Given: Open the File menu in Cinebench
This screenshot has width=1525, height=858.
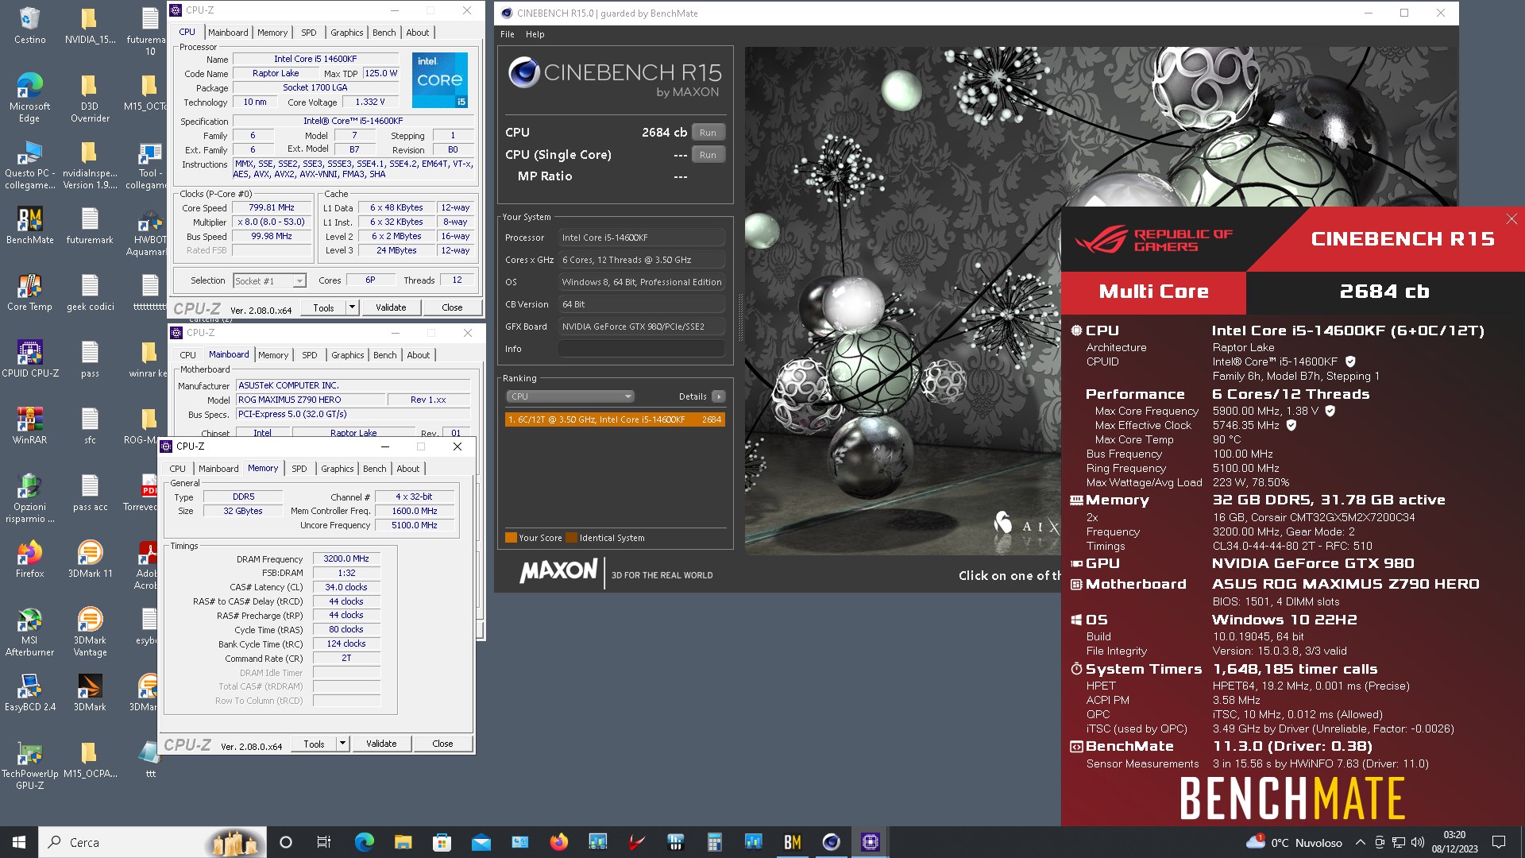Looking at the screenshot, I should pyautogui.click(x=508, y=34).
